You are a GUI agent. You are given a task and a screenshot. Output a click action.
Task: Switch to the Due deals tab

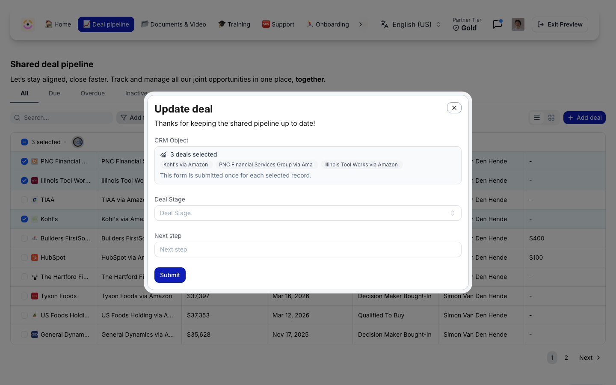click(x=54, y=93)
